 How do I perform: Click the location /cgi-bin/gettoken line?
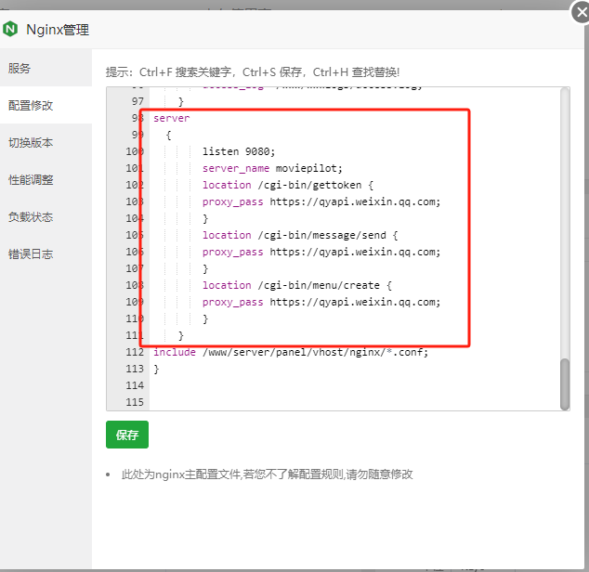(x=287, y=185)
